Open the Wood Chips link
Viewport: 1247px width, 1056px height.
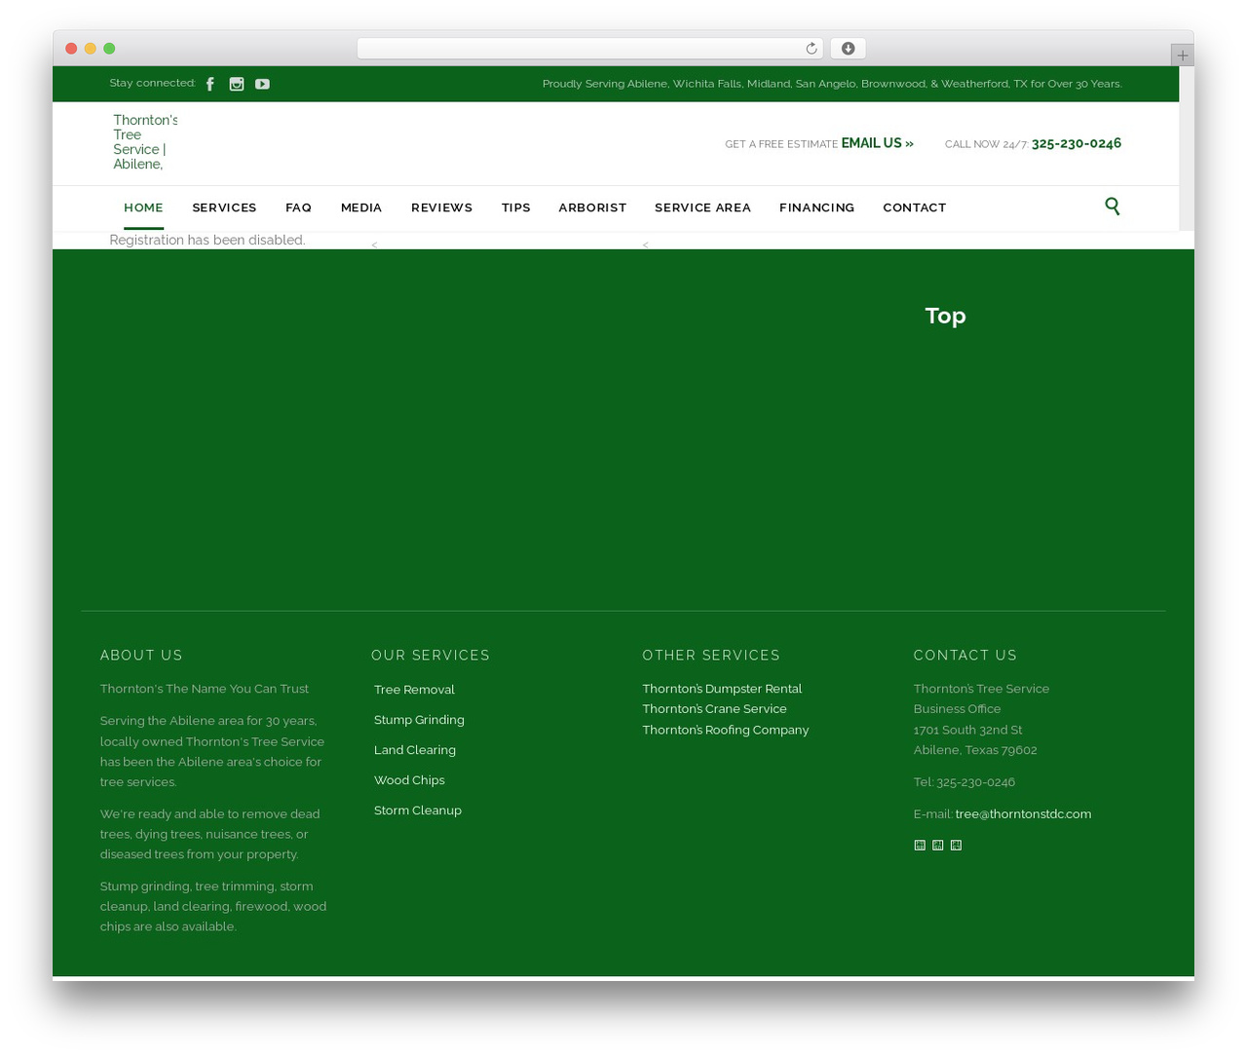click(409, 780)
